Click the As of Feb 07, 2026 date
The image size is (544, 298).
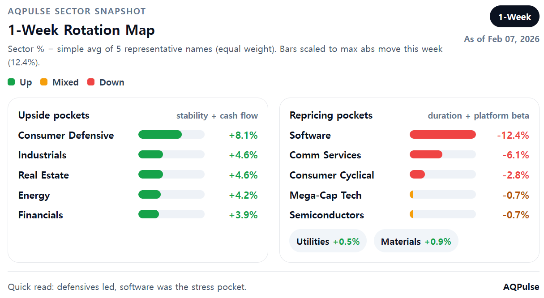(502, 39)
